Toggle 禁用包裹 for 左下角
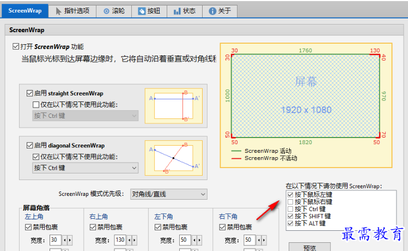The image size is (408, 251). click(157, 228)
